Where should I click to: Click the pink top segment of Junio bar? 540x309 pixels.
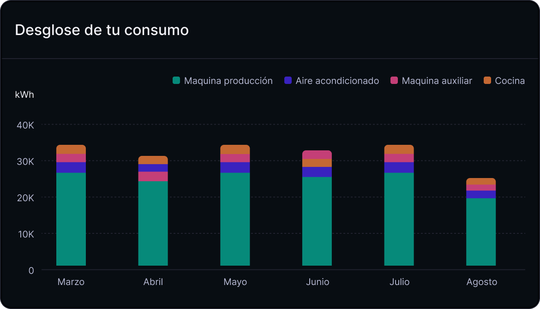tap(317, 154)
